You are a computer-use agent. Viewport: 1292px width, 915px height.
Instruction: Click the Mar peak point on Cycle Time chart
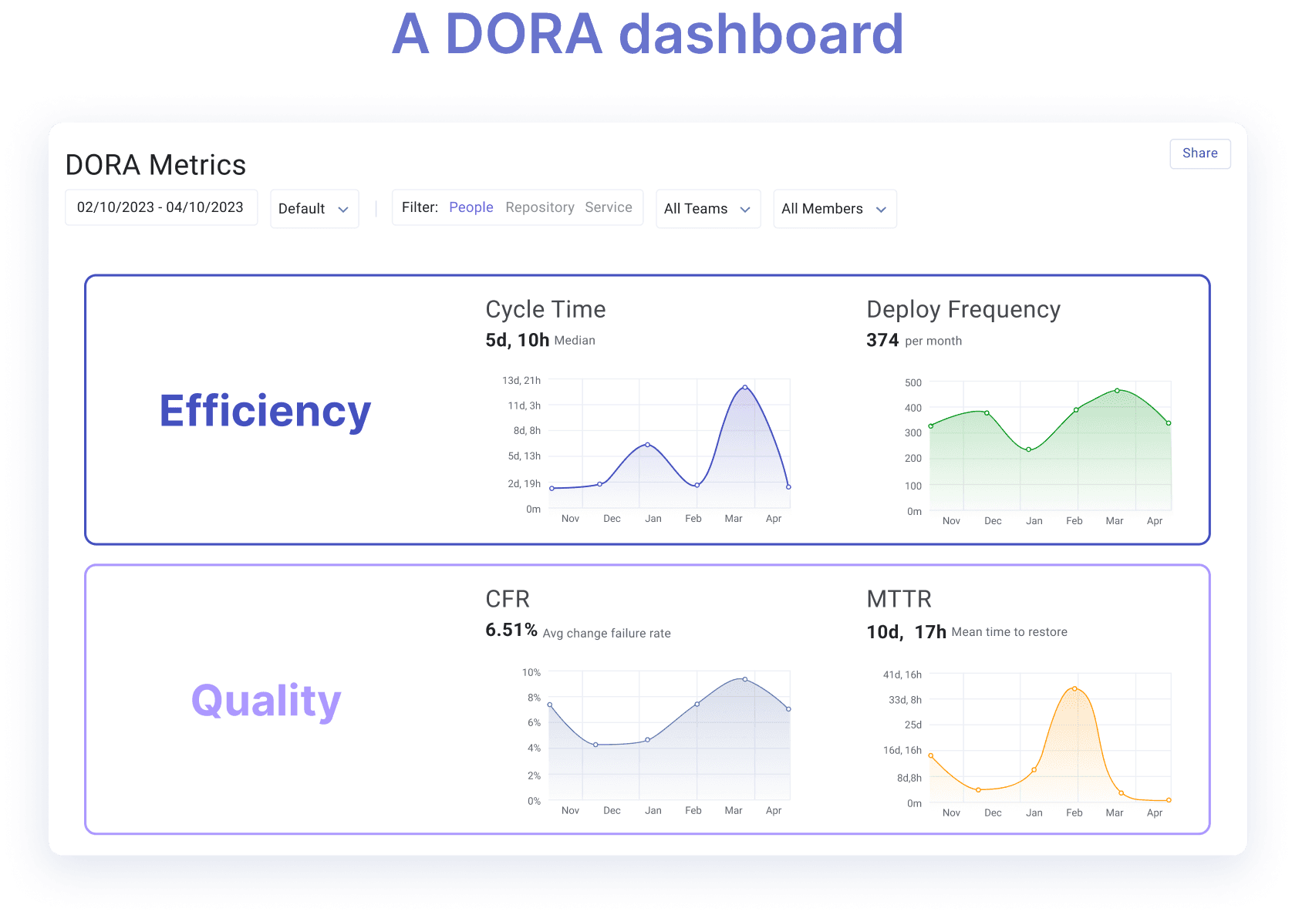coord(744,387)
